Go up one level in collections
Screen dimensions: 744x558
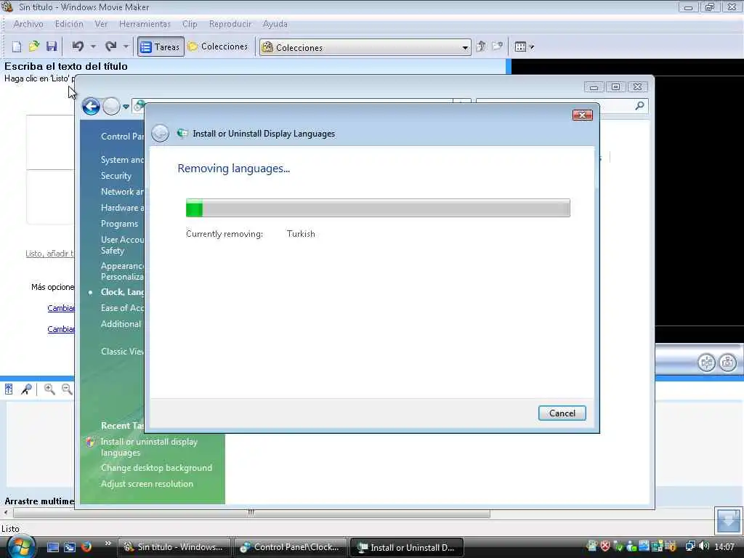coord(481,46)
